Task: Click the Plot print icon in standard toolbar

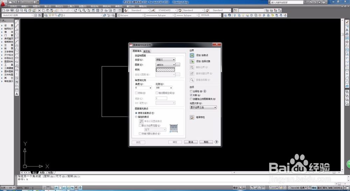Action: pos(17,10)
